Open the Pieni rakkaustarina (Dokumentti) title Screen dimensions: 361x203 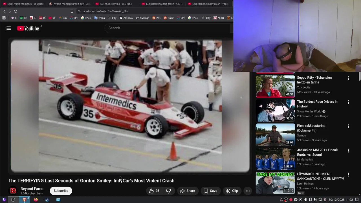click(311, 128)
